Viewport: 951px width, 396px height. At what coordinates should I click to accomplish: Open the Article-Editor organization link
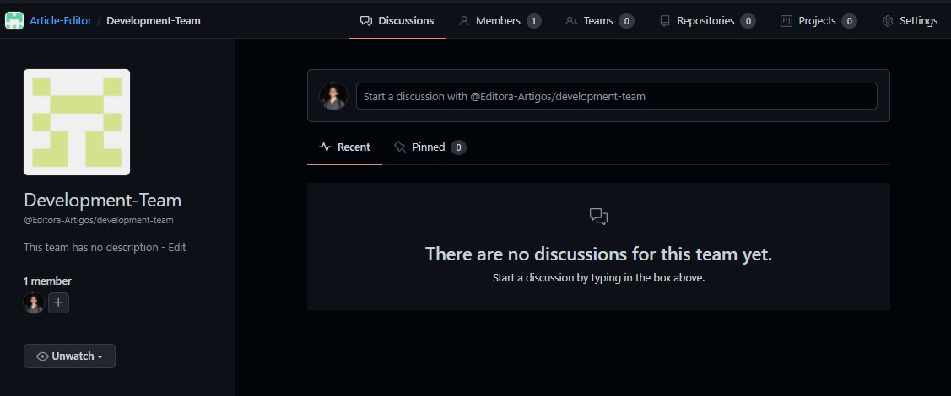tap(61, 20)
